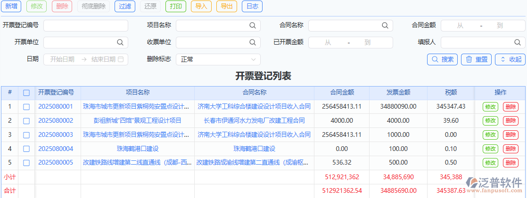Click the 开票登记编号 input field
This screenshot has height=198, width=527.
(86, 25)
